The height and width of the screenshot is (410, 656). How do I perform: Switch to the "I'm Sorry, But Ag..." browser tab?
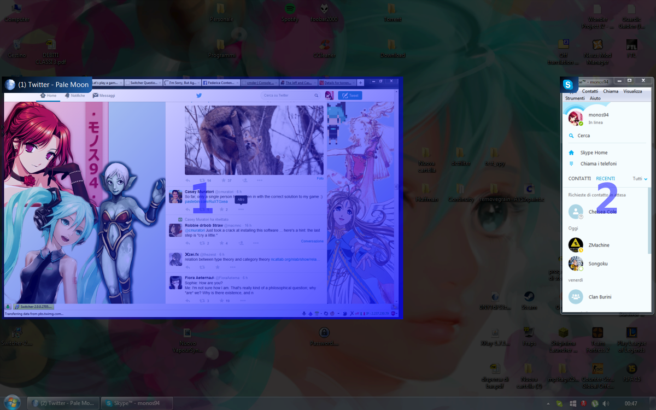click(181, 83)
